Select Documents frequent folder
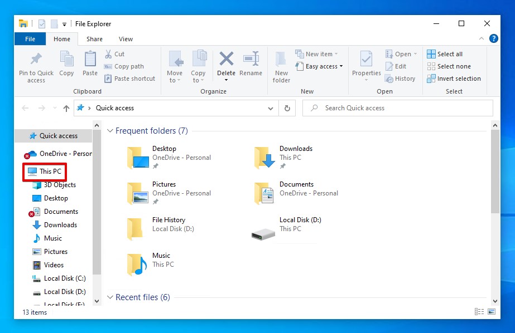 click(296, 193)
